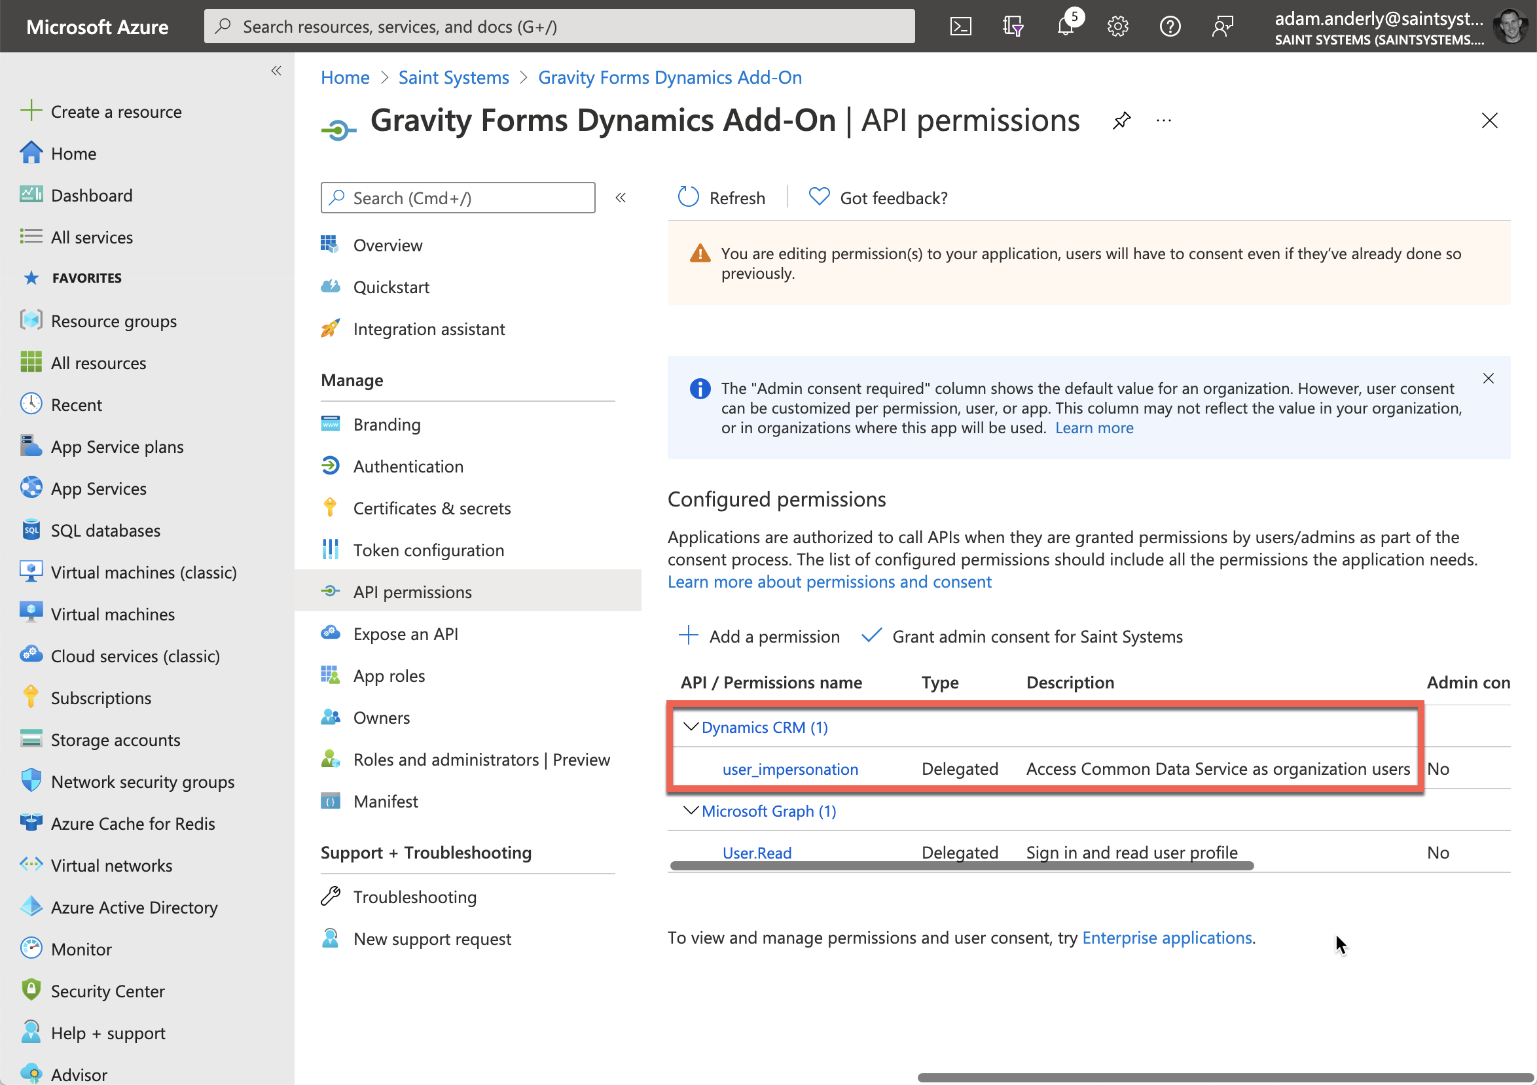Click the SQL databases icon

(x=31, y=530)
